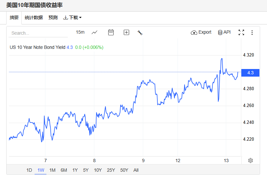Click the 4.240 y-axis label
The image size is (267, 176).
(x=249, y=122)
